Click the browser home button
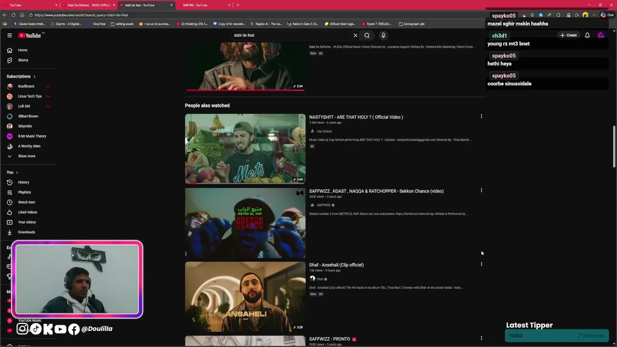This screenshot has height=347, width=617. (22, 15)
